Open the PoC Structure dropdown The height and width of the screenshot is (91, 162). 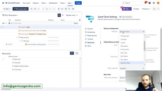(10, 15)
